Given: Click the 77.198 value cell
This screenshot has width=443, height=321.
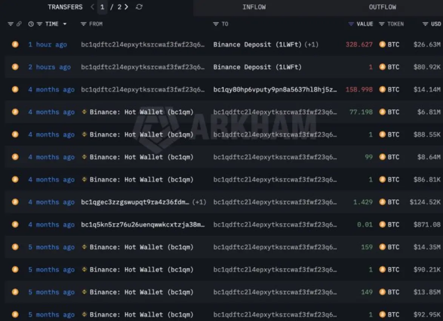Looking at the screenshot, I should 361,112.
